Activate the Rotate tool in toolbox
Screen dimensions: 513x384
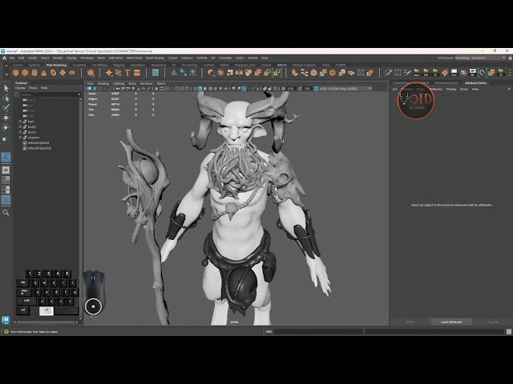click(6, 128)
